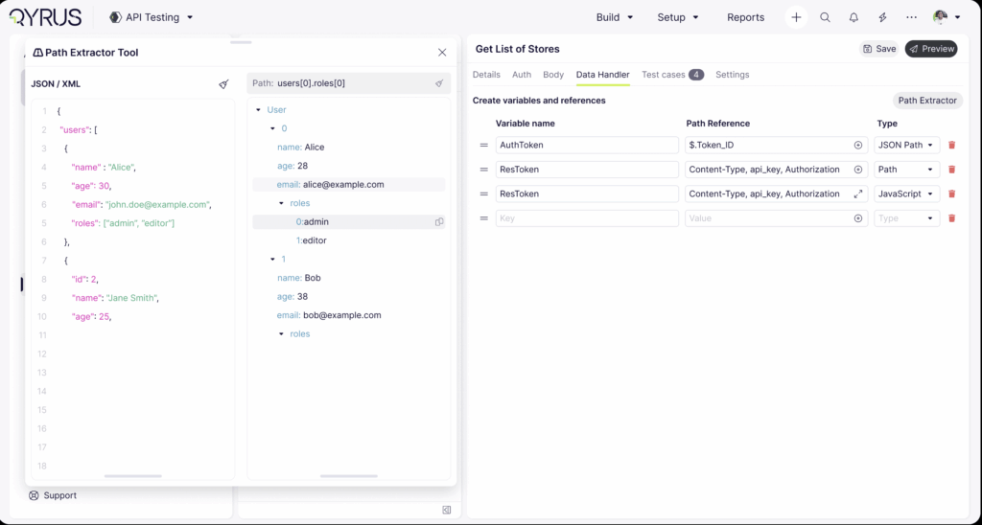
Task: Click the empty Key input field
Action: (586, 218)
